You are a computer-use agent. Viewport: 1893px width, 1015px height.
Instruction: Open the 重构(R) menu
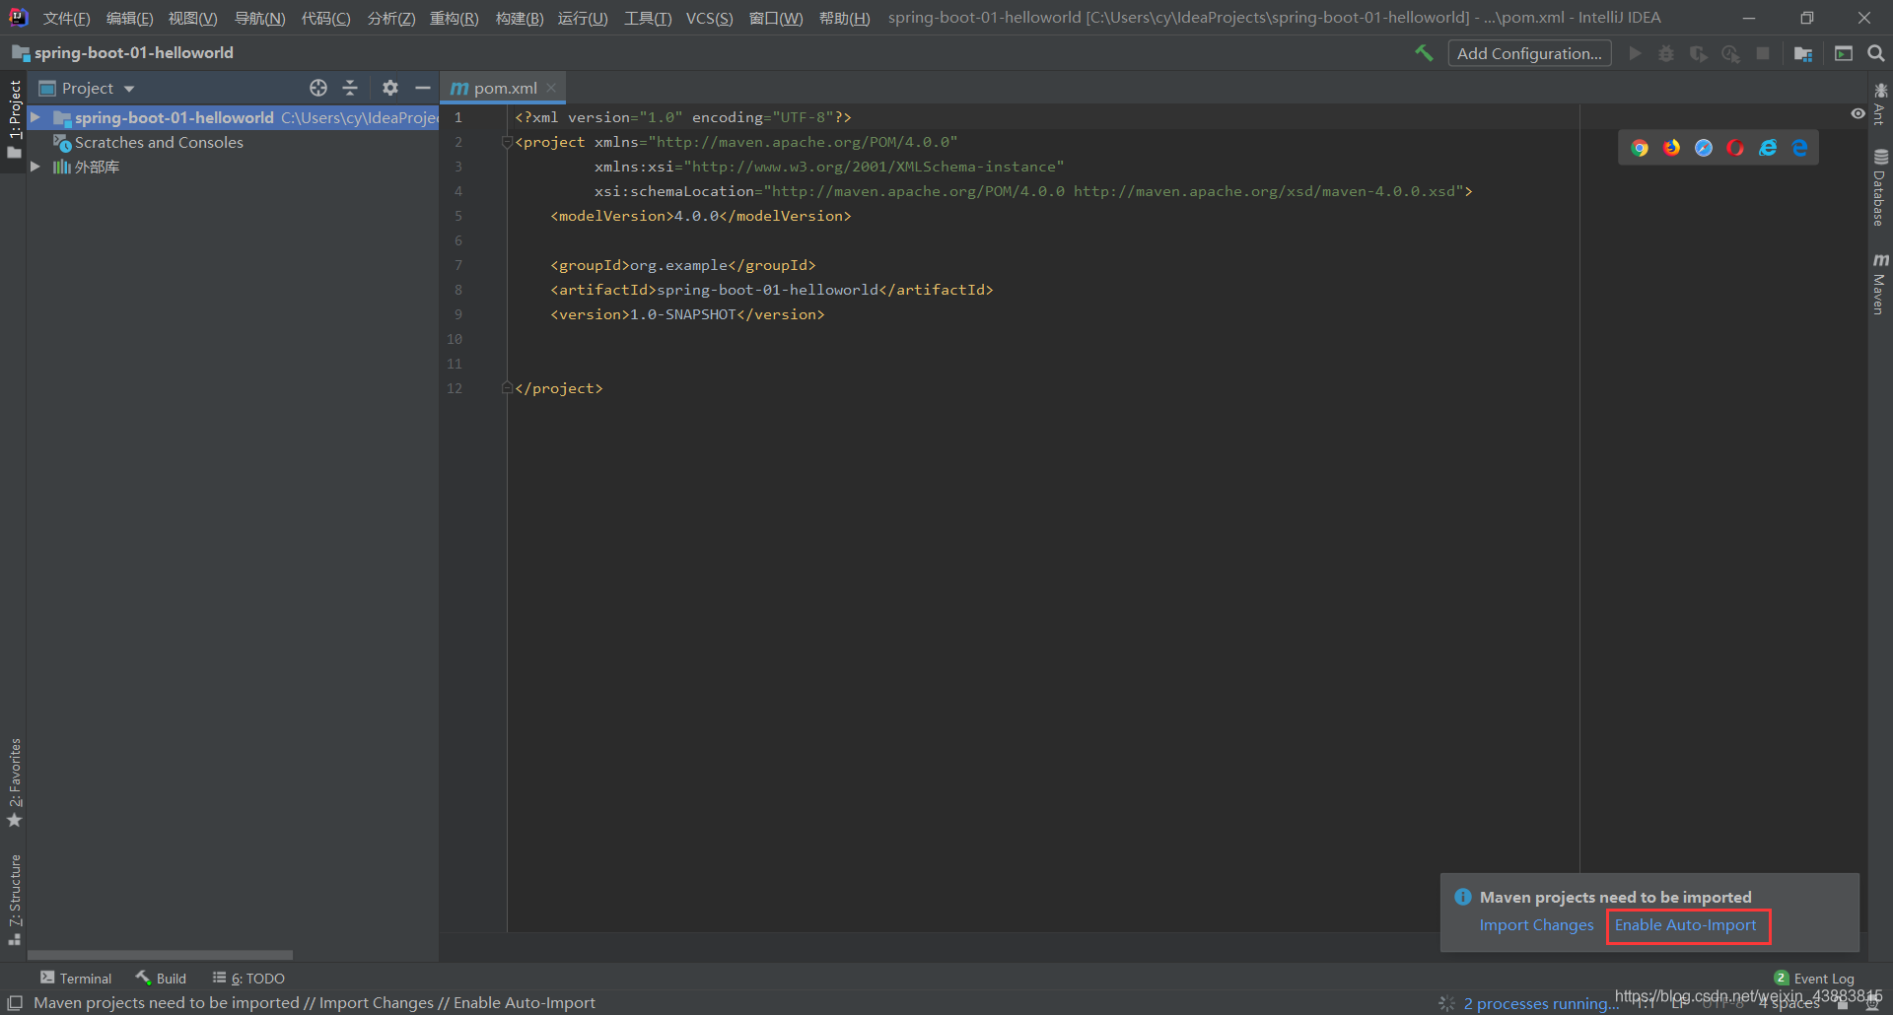click(x=455, y=18)
